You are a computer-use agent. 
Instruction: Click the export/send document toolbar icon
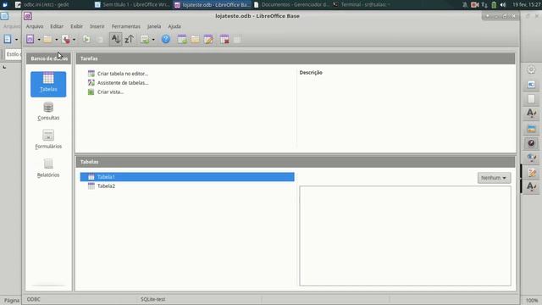click(x=66, y=40)
